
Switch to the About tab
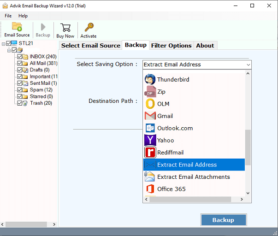pyautogui.click(x=205, y=46)
